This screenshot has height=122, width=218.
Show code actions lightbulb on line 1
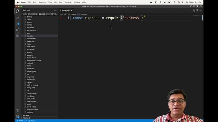[144, 16]
